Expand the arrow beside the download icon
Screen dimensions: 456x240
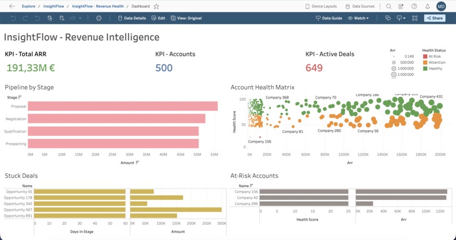405,18
